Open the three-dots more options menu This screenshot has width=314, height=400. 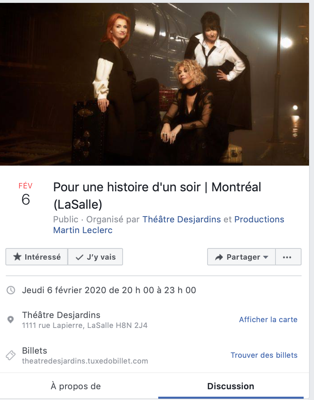[x=287, y=257]
